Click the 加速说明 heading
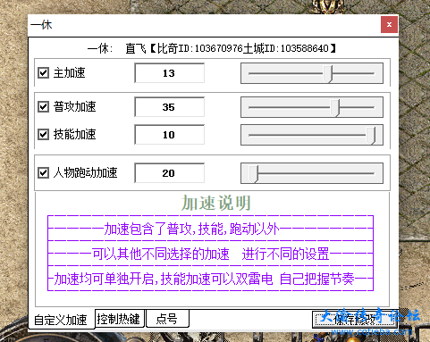The image size is (430, 342). [x=216, y=203]
